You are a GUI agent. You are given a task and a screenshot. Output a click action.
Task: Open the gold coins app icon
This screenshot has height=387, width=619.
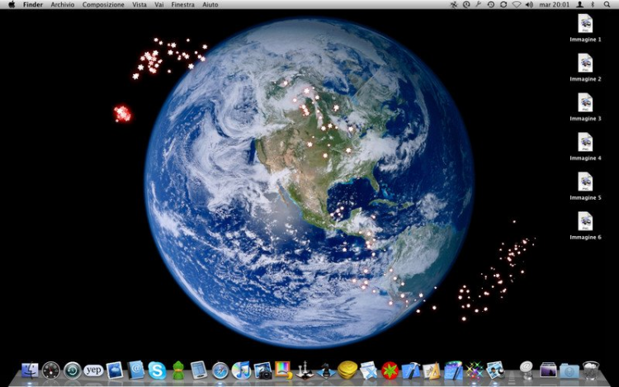pos(347,370)
